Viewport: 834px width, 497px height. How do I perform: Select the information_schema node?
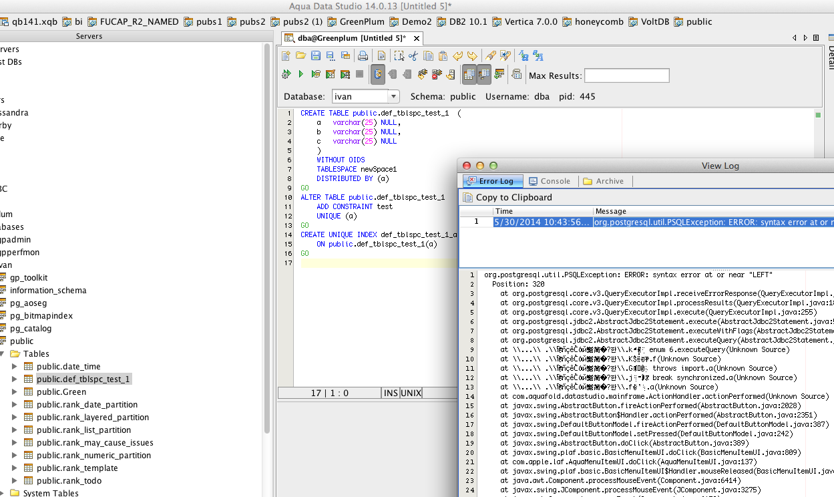click(x=48, y=290)
